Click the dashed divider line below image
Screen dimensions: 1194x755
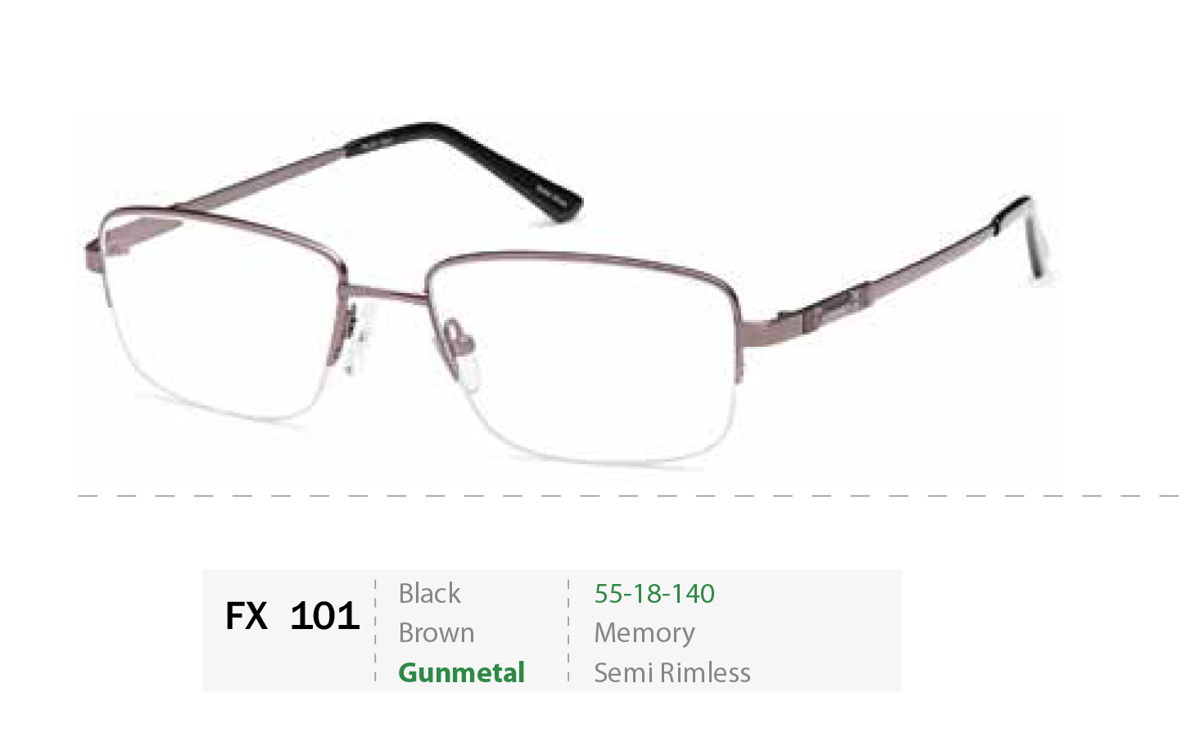coord(628,496)
